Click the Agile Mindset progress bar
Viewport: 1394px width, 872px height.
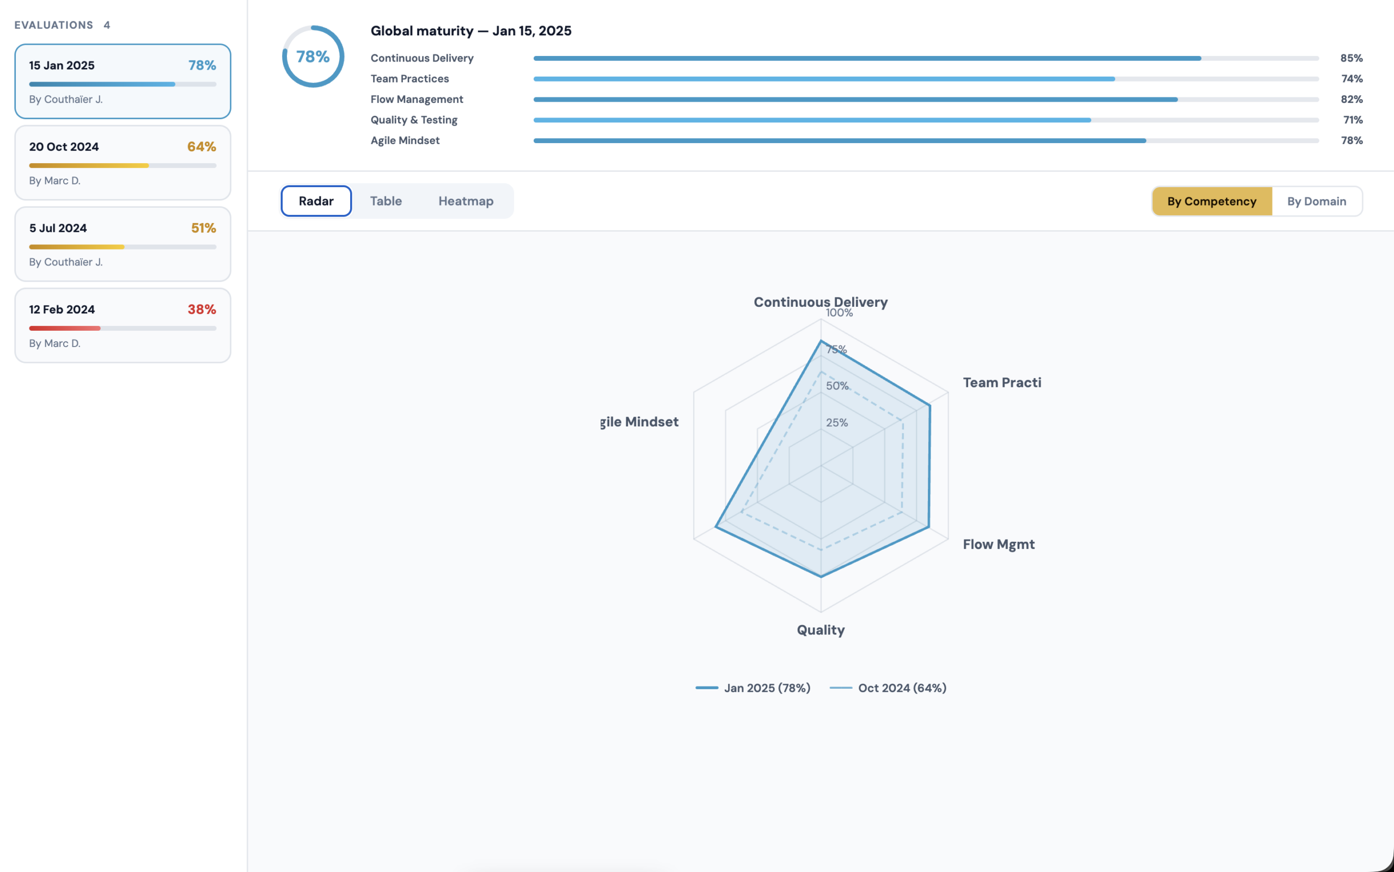click(925, 141)
